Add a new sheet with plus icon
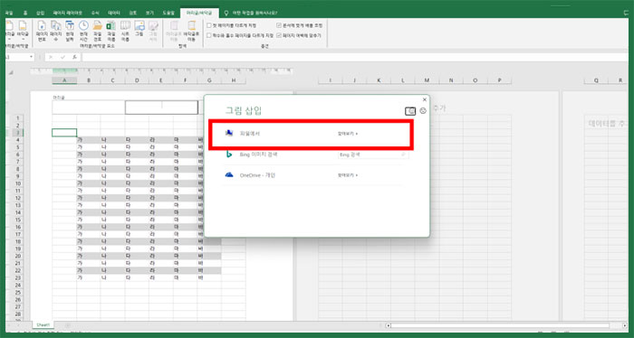Viewport: 634px width, 338px height. pyautogui.click(x=68, y=325)
